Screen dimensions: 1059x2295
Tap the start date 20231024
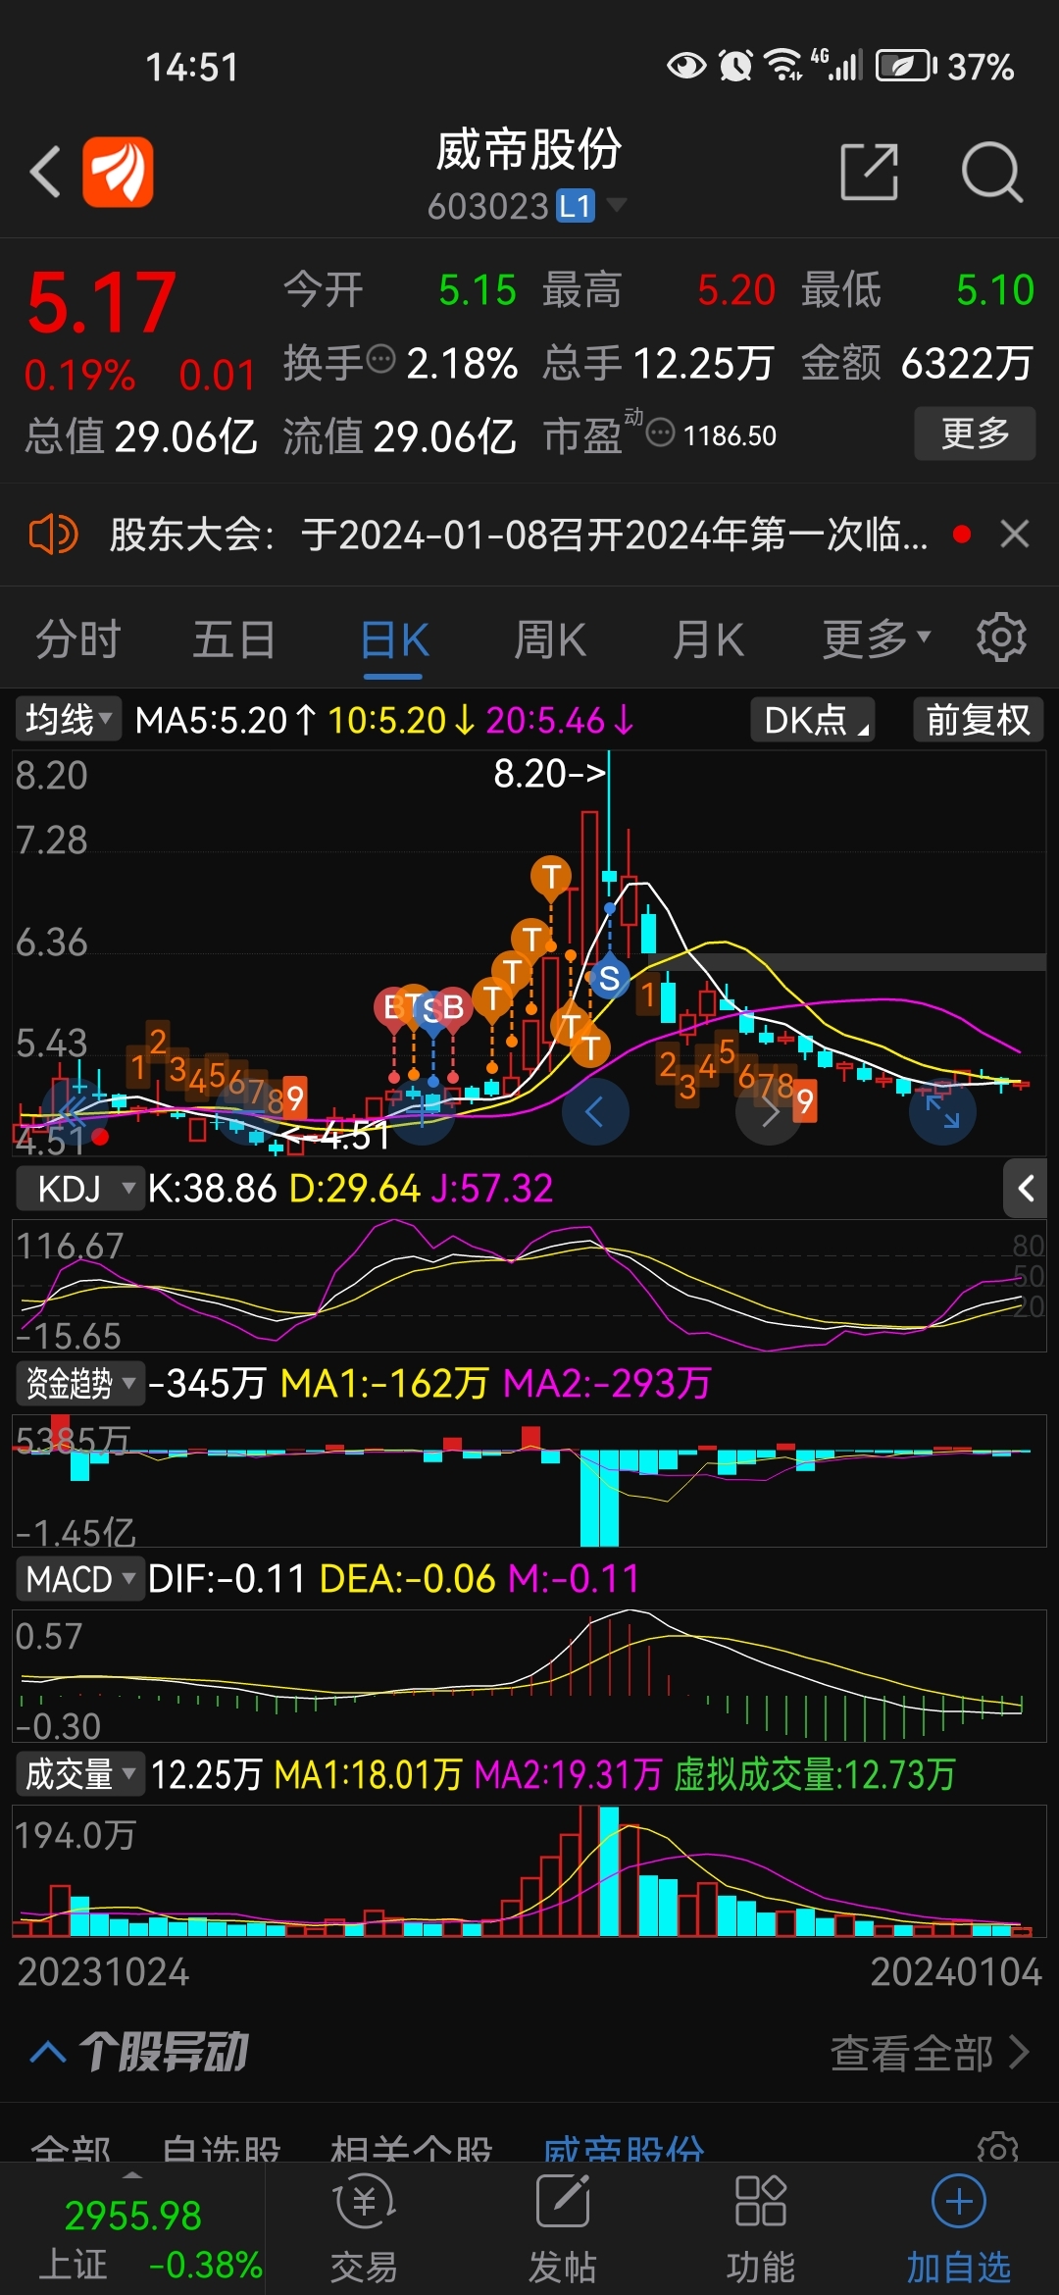coord(103,1972)
